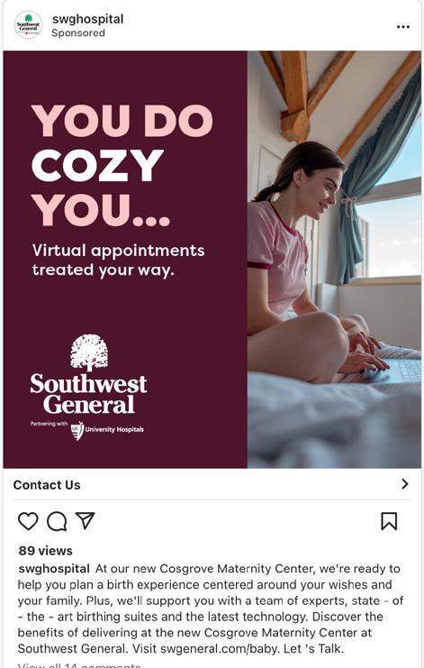Click the swghospital username in the header
This screenshot has height=668, width=424.
[x=87, y=19]
